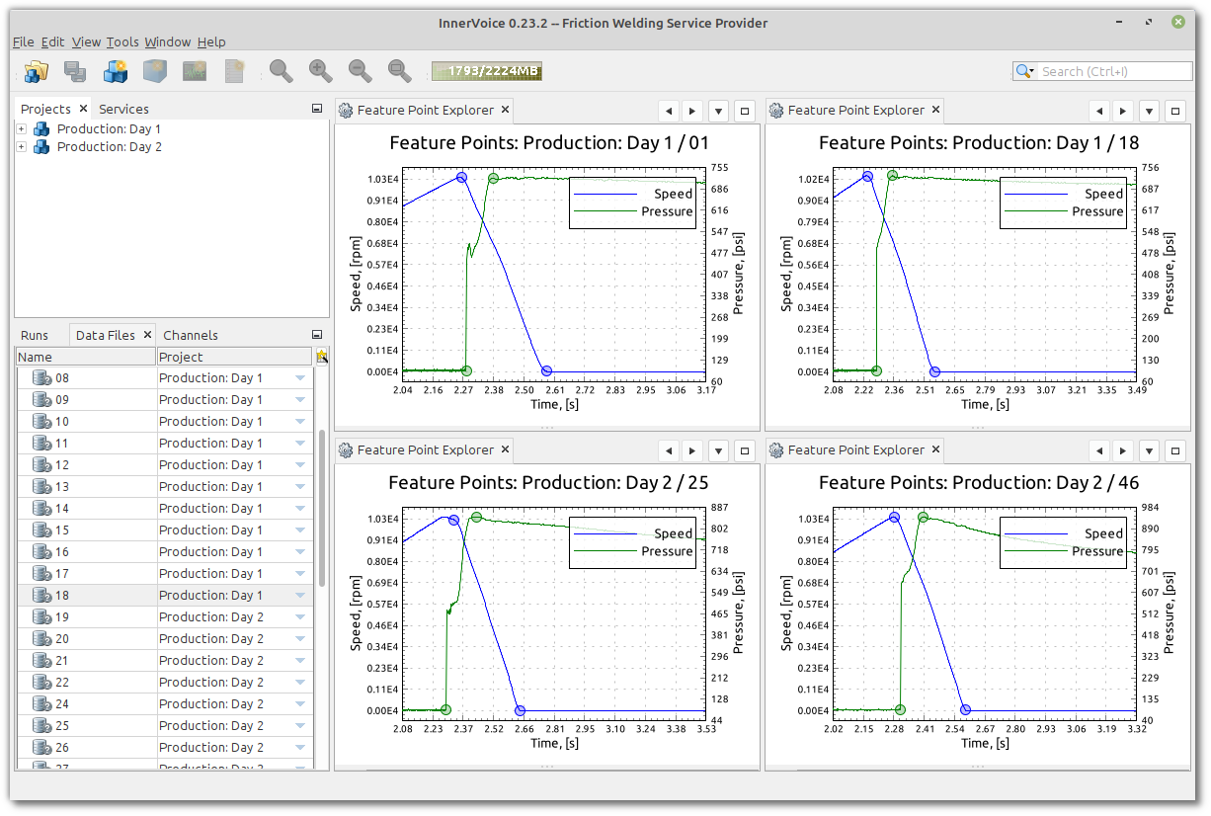Click the Open Project toolbar icon
The width and height of the screenshot is (1211, 816).
tap(37, 71)
